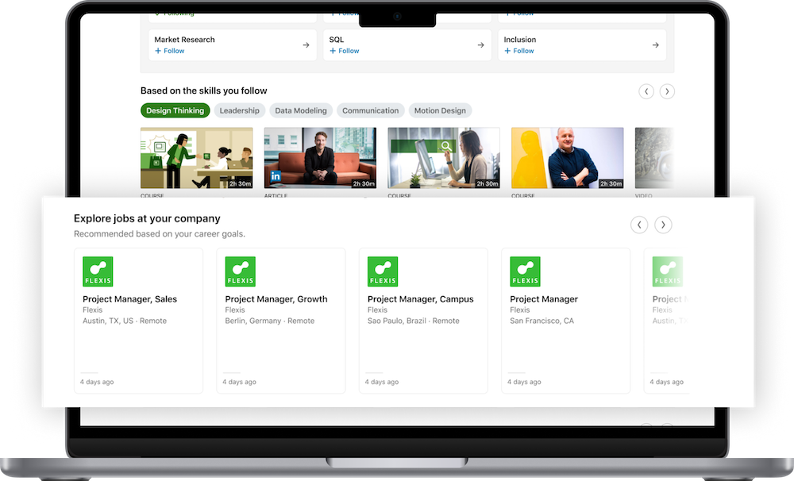The height and width of the screenshot is (481, 794).
Task: Follow the SQL skill
Action: (345, 51)
